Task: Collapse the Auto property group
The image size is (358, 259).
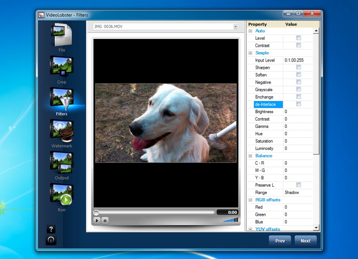Action: tap(250, 31)
